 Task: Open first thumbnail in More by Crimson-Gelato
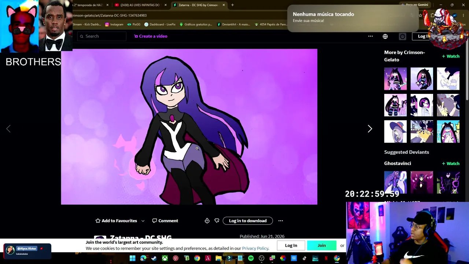click(x=395, y=79)
